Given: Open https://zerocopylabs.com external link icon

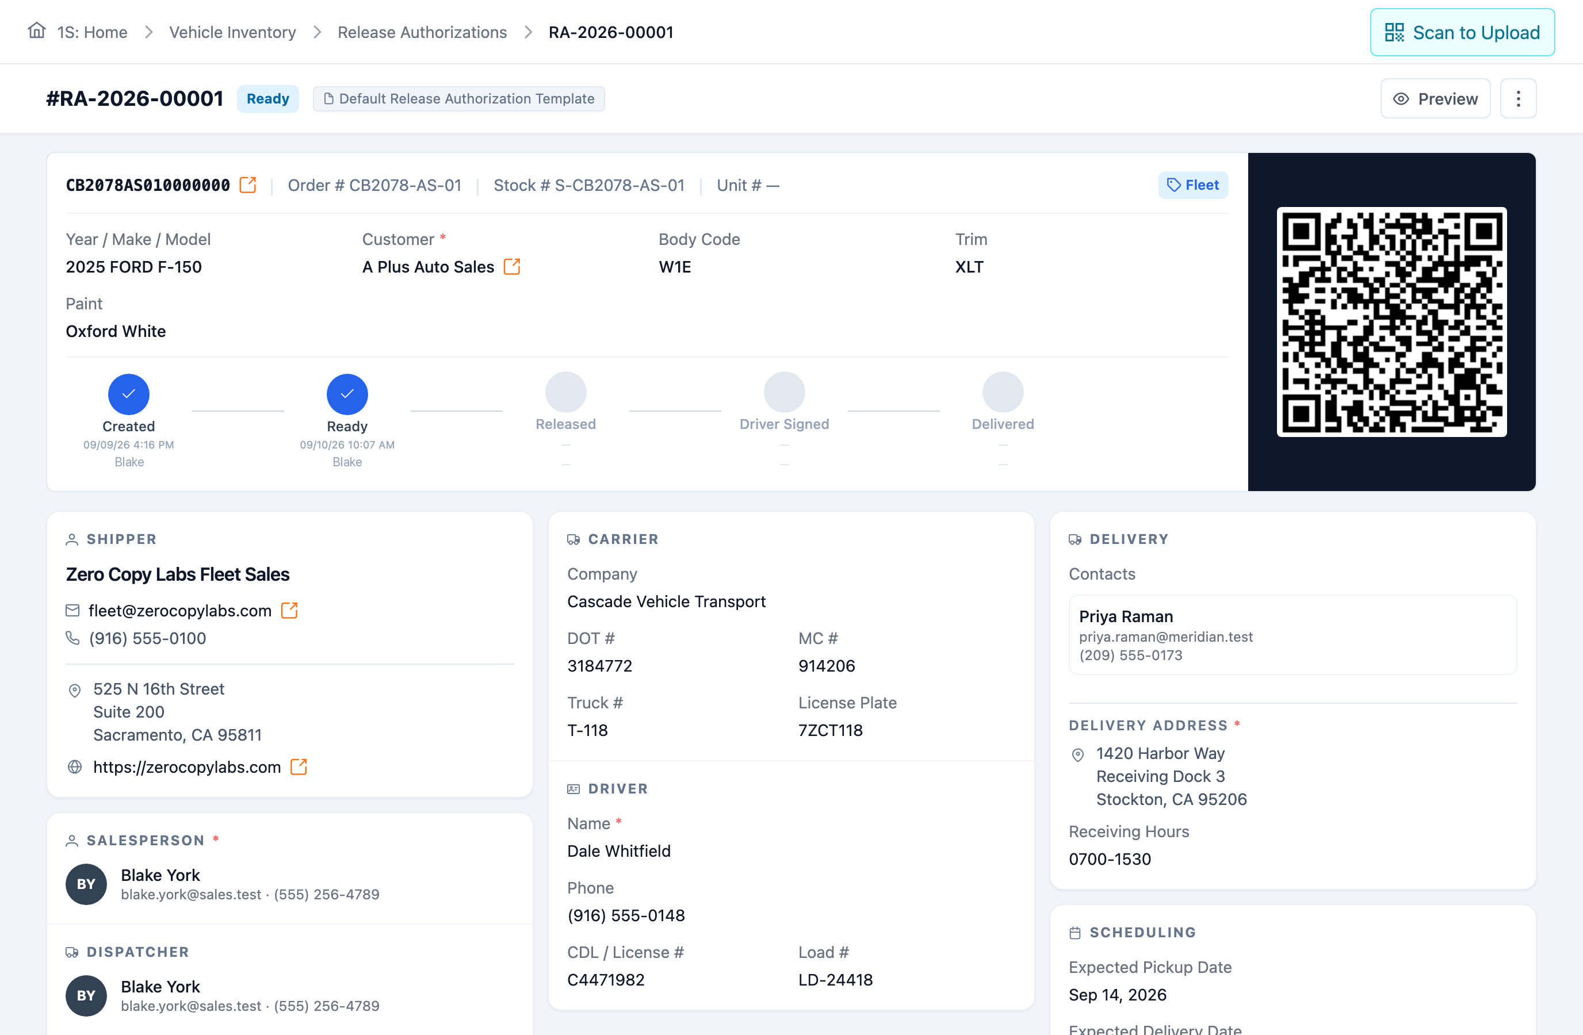Looking at the screenshot, I should pos(299,766).
